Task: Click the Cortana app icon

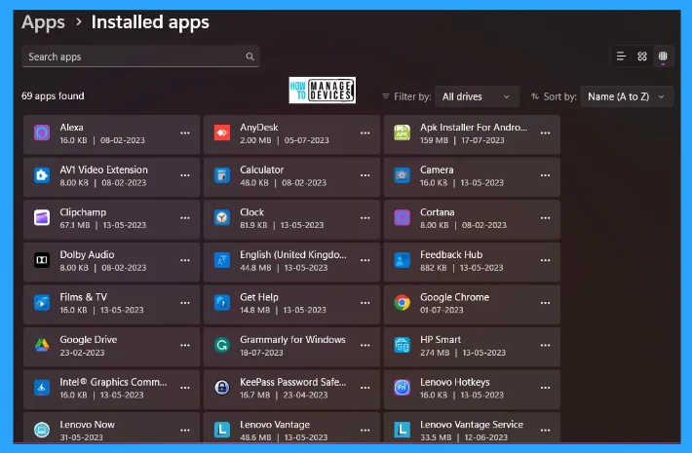Action: coord(403,217)
